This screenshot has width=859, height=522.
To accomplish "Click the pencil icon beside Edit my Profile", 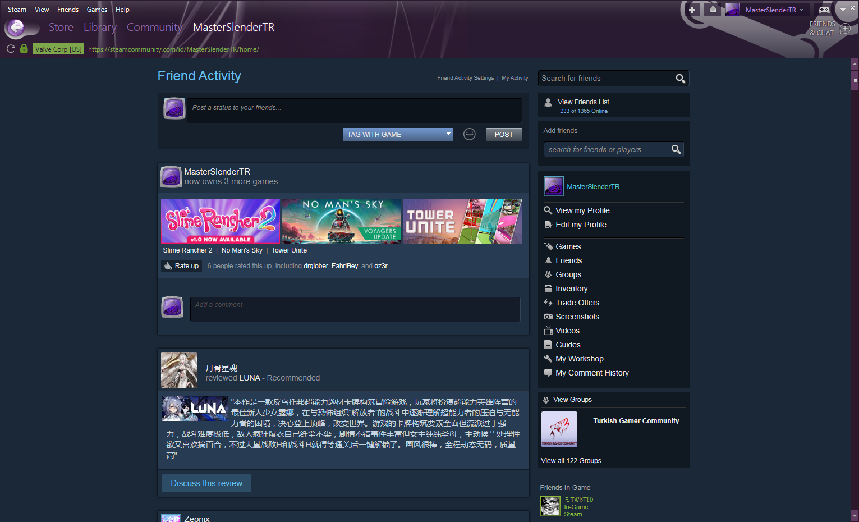I will (548, 225).
